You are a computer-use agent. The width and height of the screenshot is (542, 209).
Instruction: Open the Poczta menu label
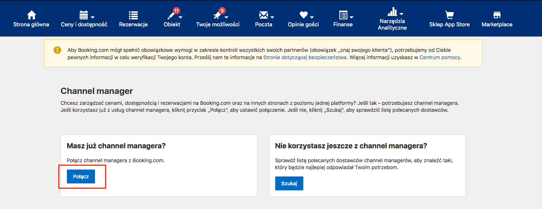[x=264, y=24]
